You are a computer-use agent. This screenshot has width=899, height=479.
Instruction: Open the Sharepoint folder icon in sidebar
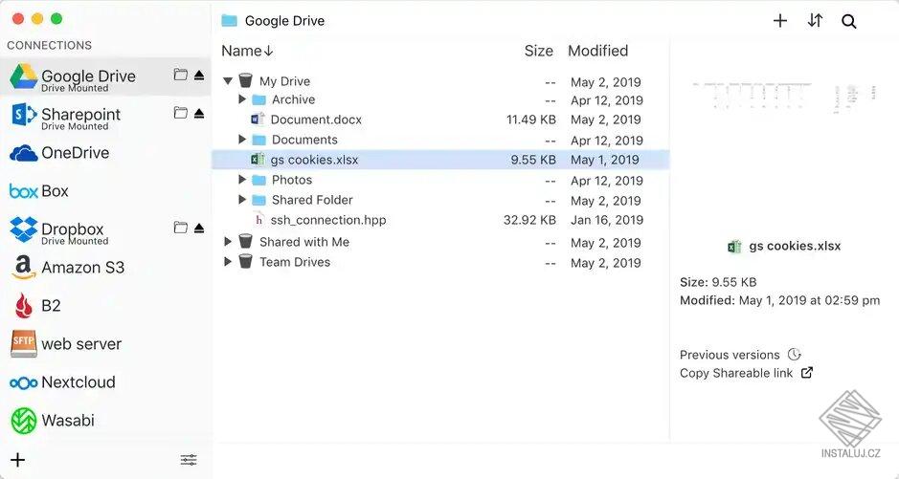tap(180, 113)
